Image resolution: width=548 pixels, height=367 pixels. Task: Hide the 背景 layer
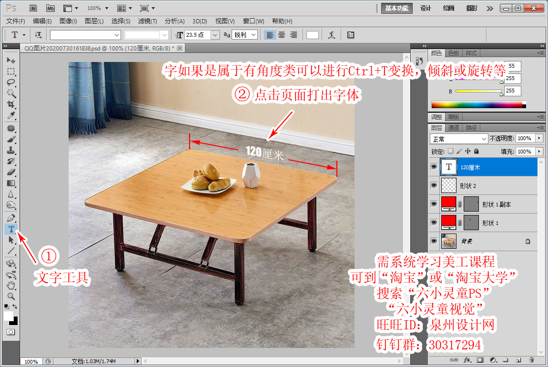434,241
